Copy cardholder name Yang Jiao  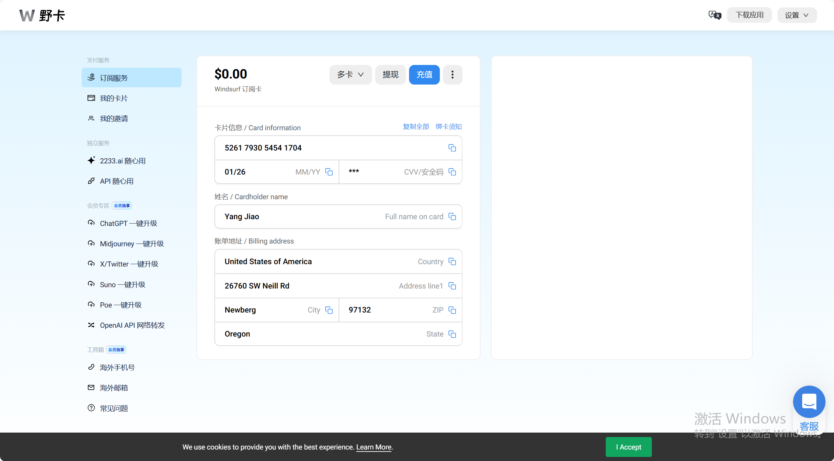click(x=452, y=216)
